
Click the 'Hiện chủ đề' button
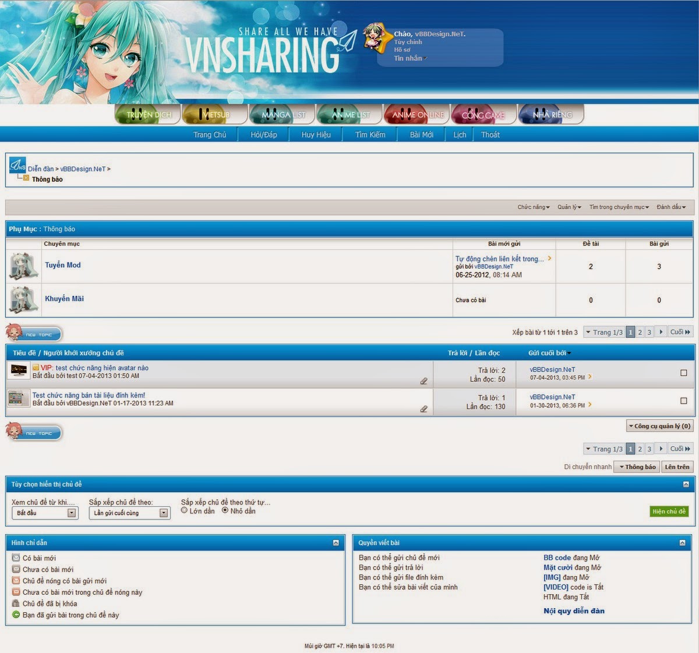669,511
